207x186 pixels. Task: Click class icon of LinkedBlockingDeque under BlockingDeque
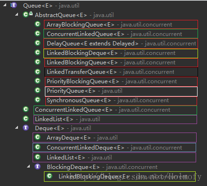49,176
